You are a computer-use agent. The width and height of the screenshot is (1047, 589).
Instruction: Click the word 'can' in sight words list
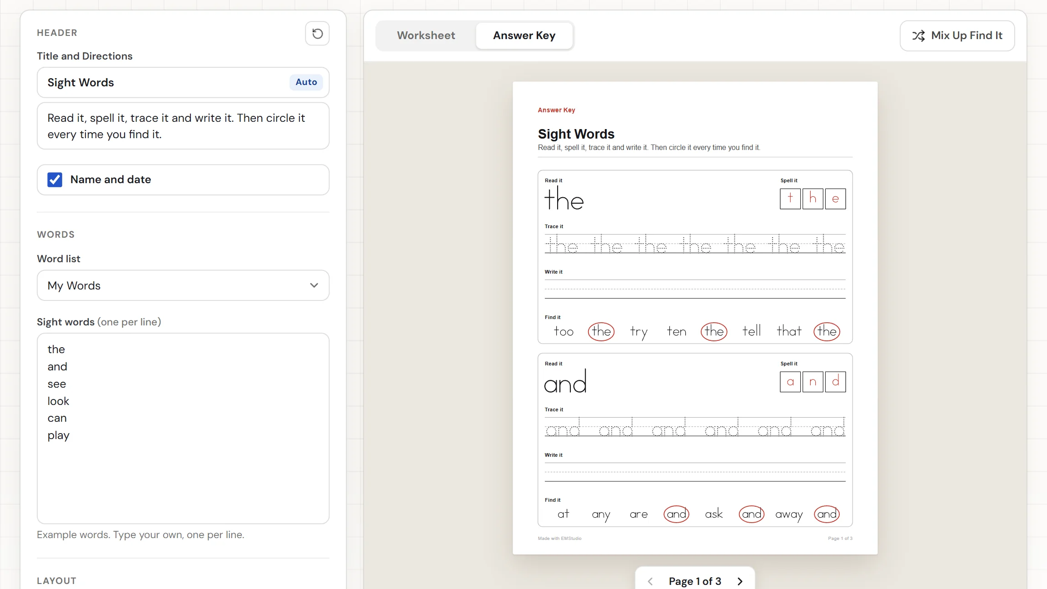(57, 418)
